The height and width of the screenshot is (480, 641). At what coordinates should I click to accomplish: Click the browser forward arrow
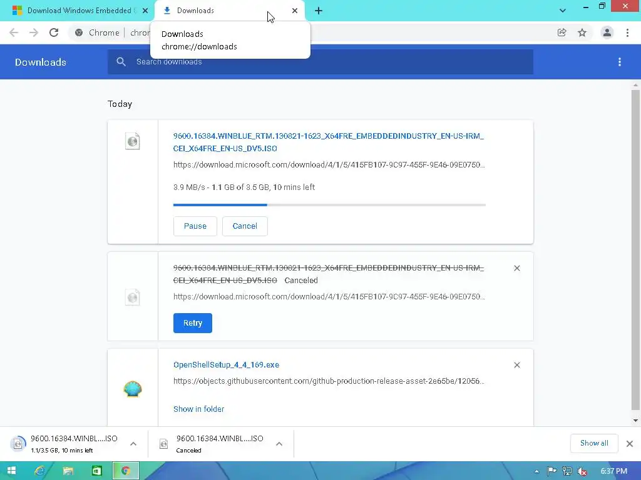34,32
